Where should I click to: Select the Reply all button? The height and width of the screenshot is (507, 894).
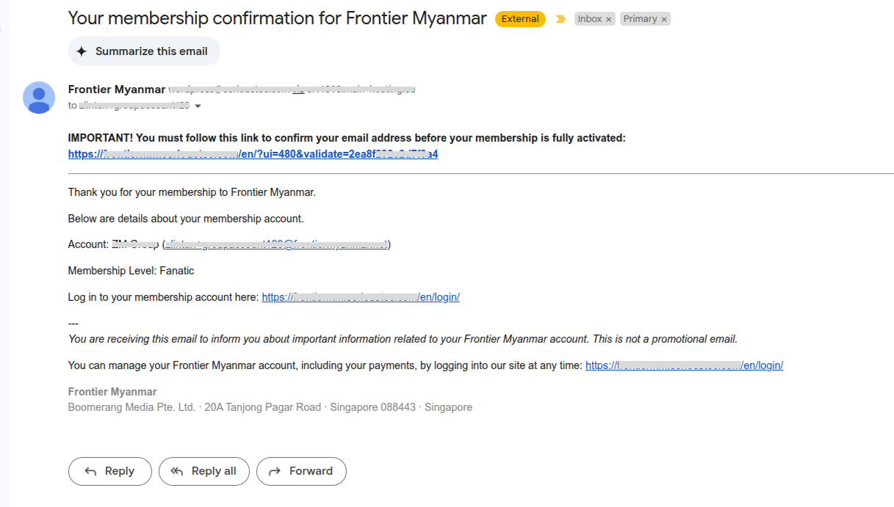[x=203, y=471]
